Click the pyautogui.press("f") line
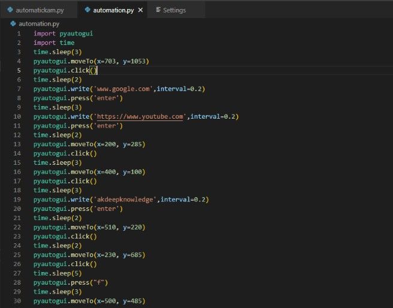This screenshot has width=393, height=308. pyautogui.click(x=71, y=282)
